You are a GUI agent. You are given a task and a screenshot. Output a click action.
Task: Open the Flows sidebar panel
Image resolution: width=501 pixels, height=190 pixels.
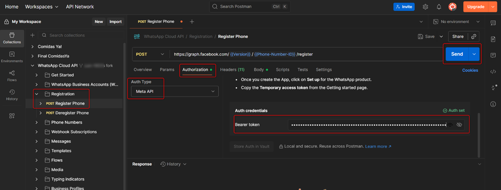12,76
